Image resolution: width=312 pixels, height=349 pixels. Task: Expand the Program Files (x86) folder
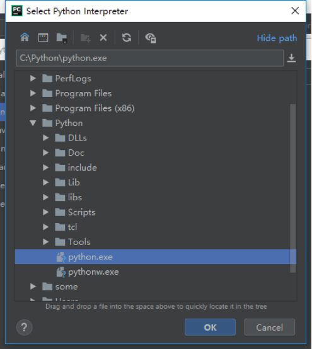pyautogui.click(x=33, y=108)
